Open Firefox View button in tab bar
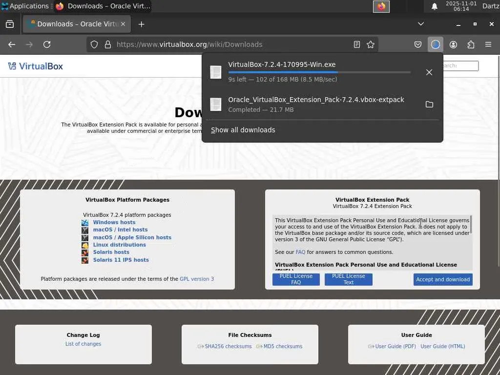500x375 pixels. (x=10, y=24)
